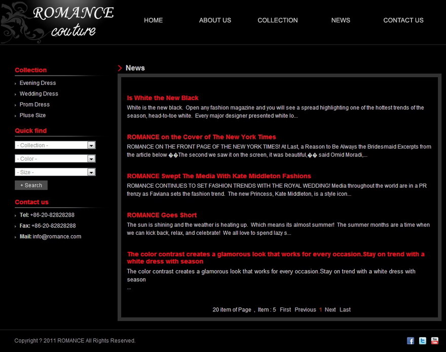
Task: Click the copyright 2011 ROMANCE text
Action: 75,341
